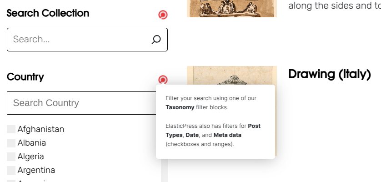
Task: Check the Afghanistan checkbox
Action: coord(11,129)
